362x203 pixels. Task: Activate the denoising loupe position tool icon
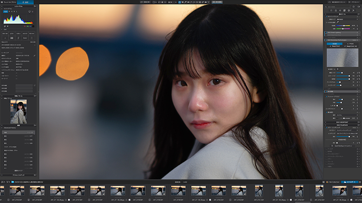coord(338,69)
